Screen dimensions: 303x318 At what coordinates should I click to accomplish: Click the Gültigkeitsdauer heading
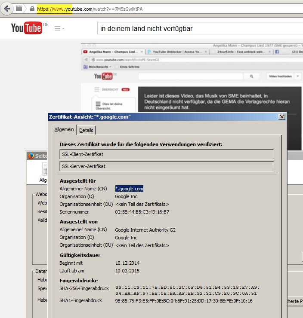coord(80,255)
